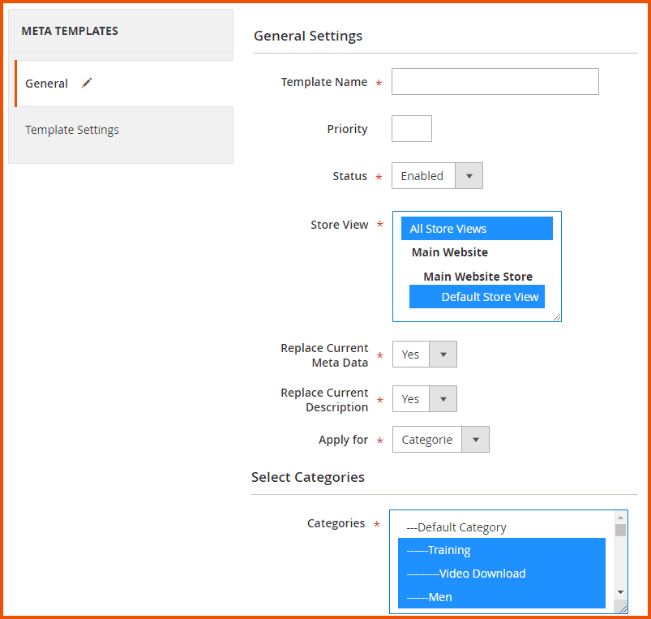The image size is (651, 619).
Task: Click the pencil edit icon beside General
Action: coord(87,83)
